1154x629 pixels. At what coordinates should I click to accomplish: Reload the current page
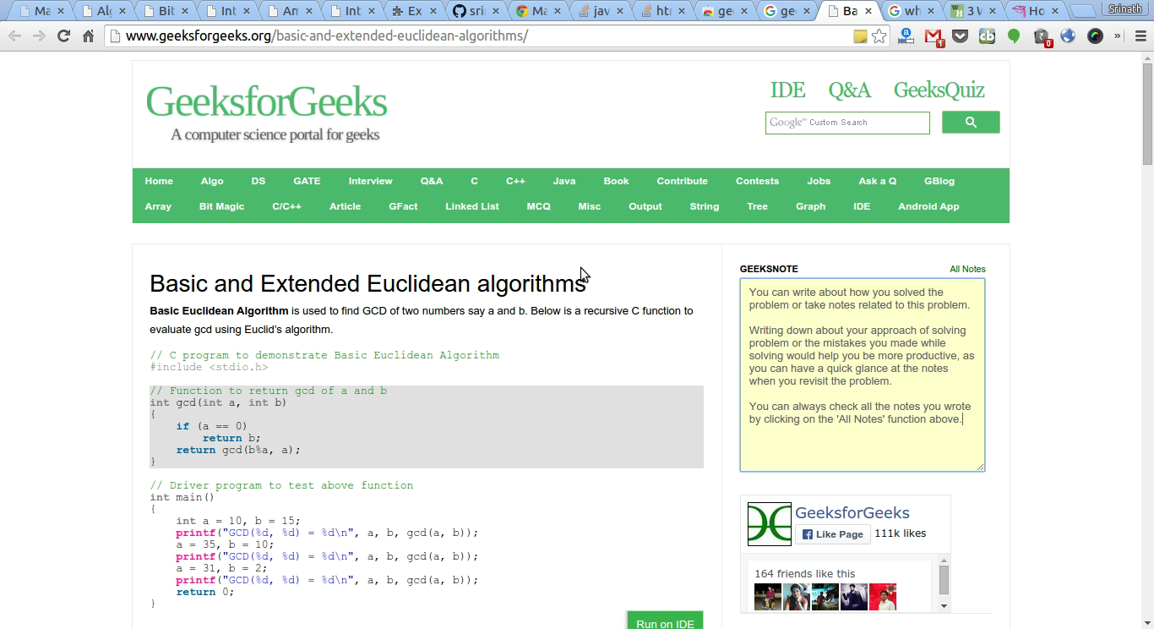tap(63, 36)
